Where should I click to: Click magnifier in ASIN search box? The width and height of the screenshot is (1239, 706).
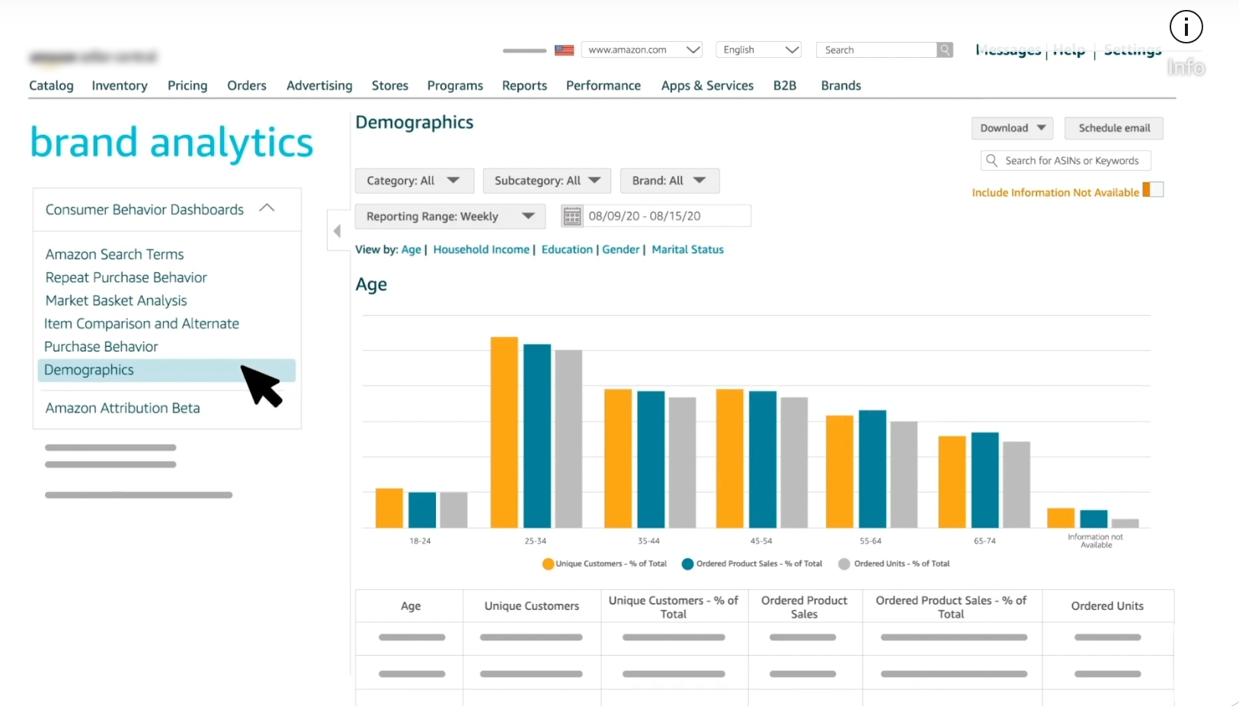point(991,160)
